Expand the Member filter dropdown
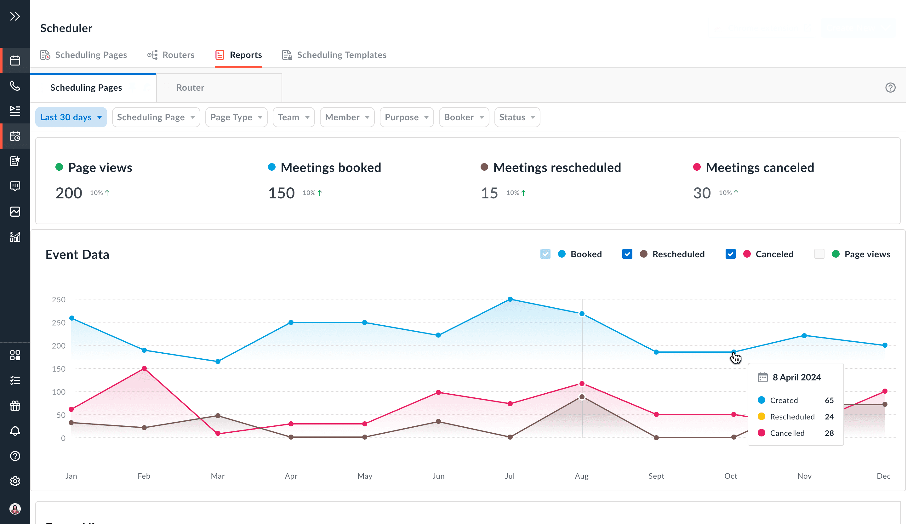This screenshot has height=524, width=907. click(347, 117)
